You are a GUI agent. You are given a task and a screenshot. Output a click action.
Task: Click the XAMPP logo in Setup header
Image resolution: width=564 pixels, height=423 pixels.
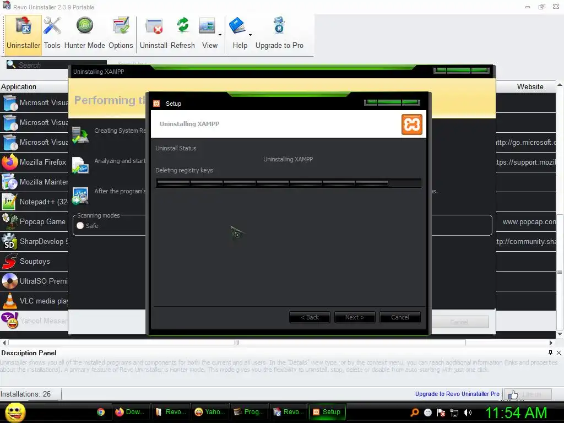[412, 124]
